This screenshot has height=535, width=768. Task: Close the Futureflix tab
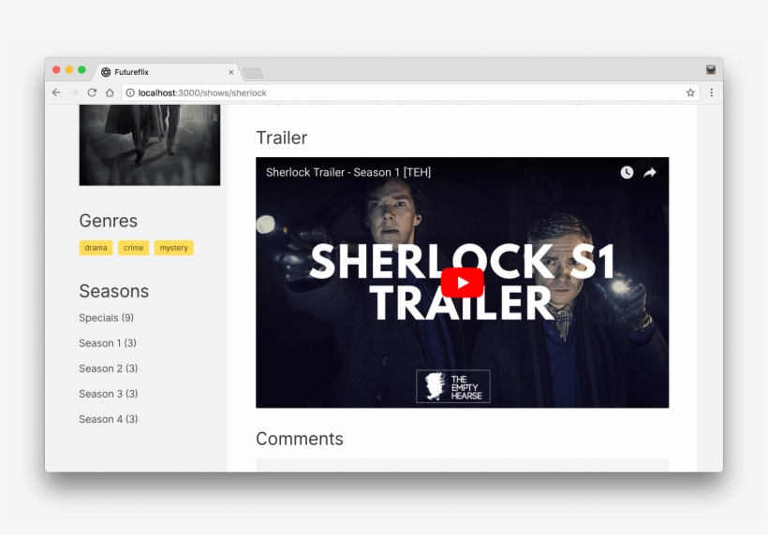pos(230,72)
